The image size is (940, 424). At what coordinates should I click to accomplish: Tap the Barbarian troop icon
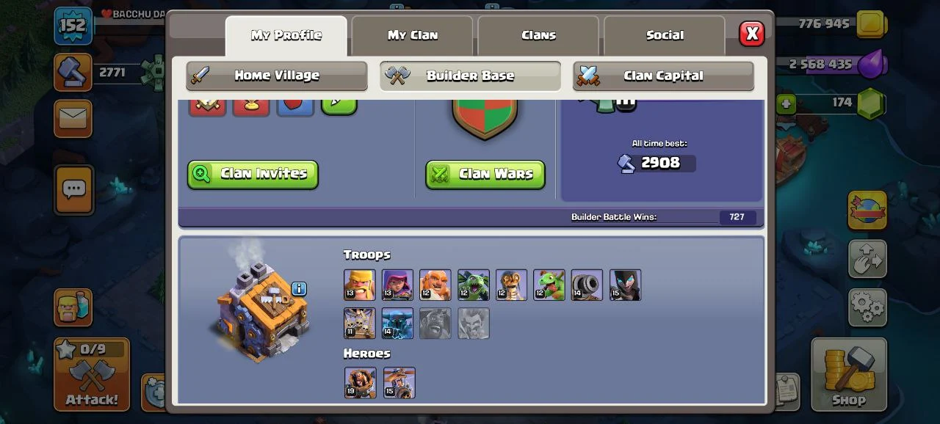tap(360, 285)
